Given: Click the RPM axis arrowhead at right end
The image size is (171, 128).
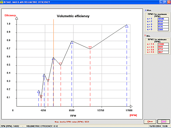Looking at the screenshot, I should click(131, 106).
